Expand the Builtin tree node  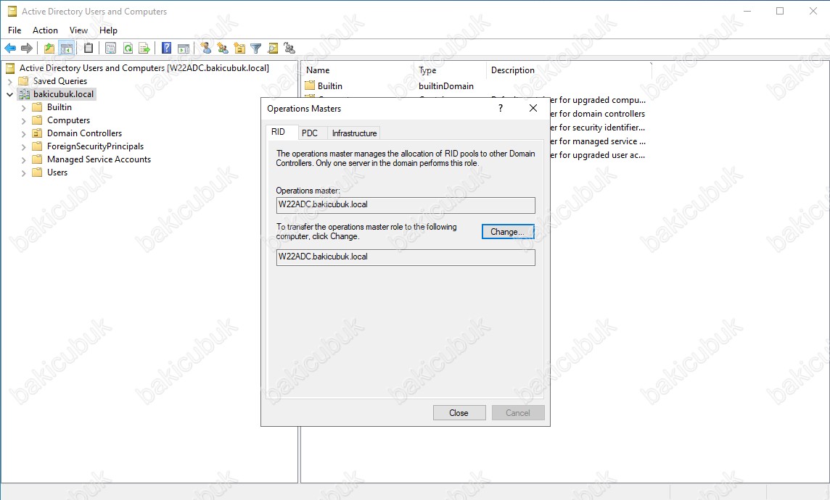(24, 107)
